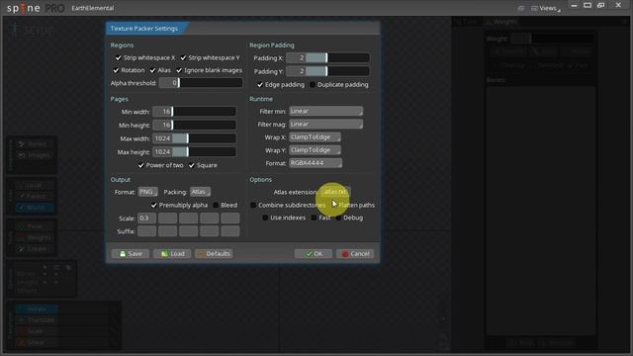633x356 pixels.
Task: Open the Wrap X dropdown
Action: (315, 137)
